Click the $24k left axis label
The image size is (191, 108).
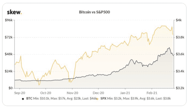tap(9, 71)
